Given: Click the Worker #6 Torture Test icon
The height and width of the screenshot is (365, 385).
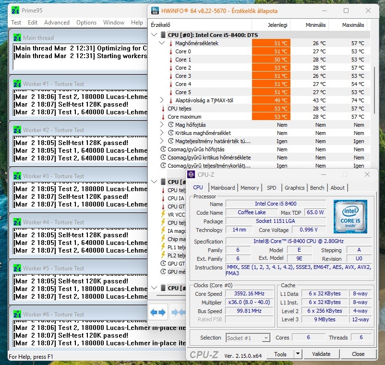Looking at the screenshot, I should tap(17, 315).
